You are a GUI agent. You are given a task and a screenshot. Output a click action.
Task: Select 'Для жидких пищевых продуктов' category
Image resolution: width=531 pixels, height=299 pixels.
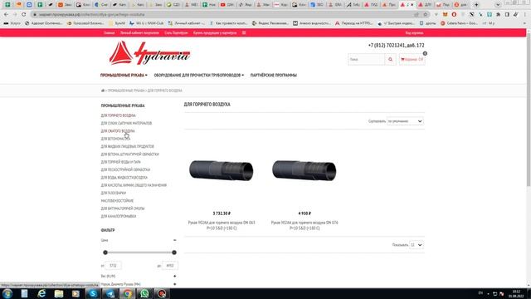(127, 147)
